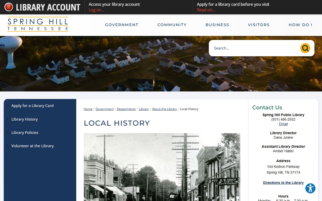Image resolution: width=322 pixels, height=201 pixels.
Task: Click the red Library Account alert icon
Action: coord(9,7)
